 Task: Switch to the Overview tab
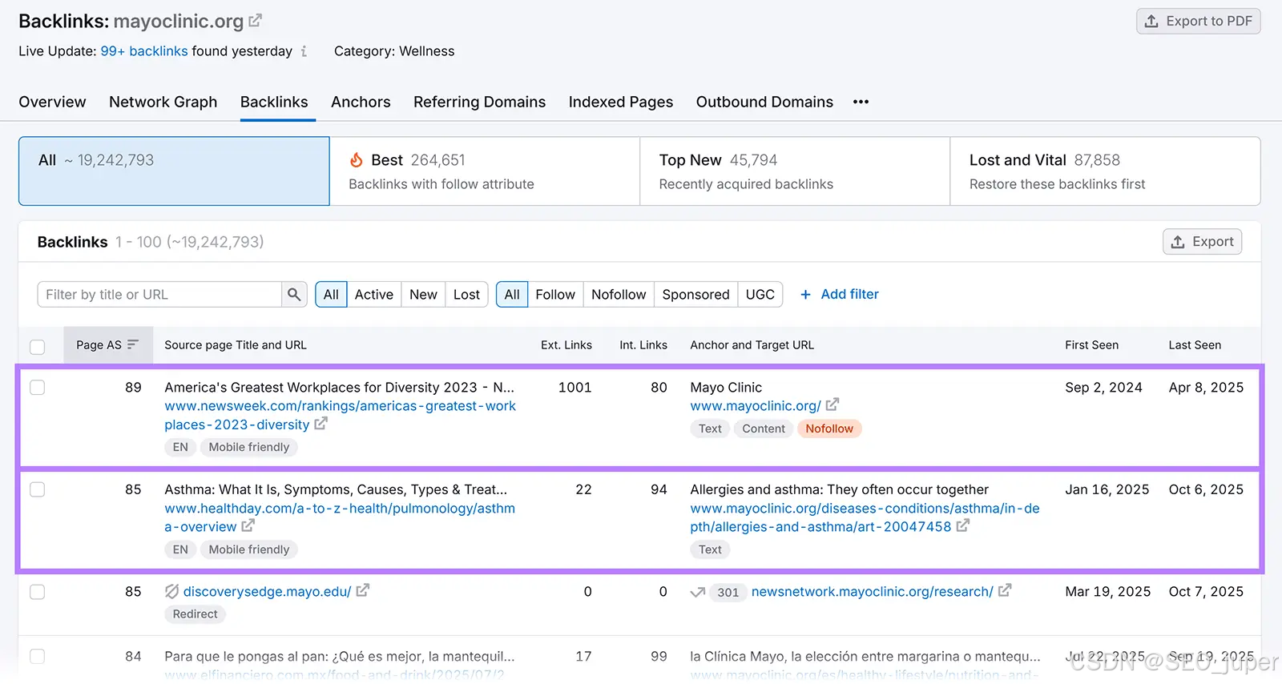[x=52, y=102]
